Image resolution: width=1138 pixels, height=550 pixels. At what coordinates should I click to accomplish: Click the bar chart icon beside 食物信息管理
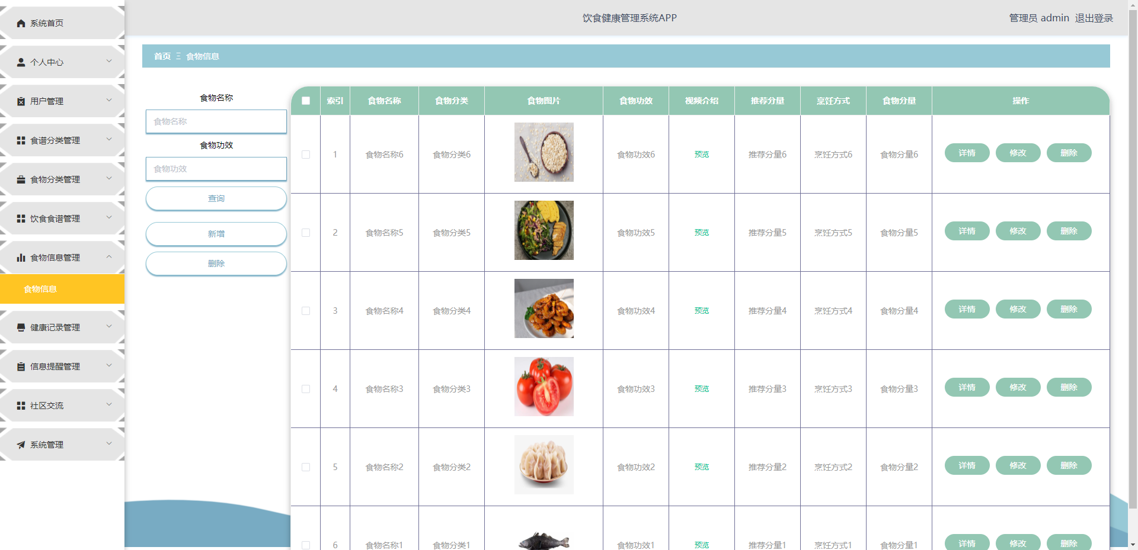(x=21, y=258)
